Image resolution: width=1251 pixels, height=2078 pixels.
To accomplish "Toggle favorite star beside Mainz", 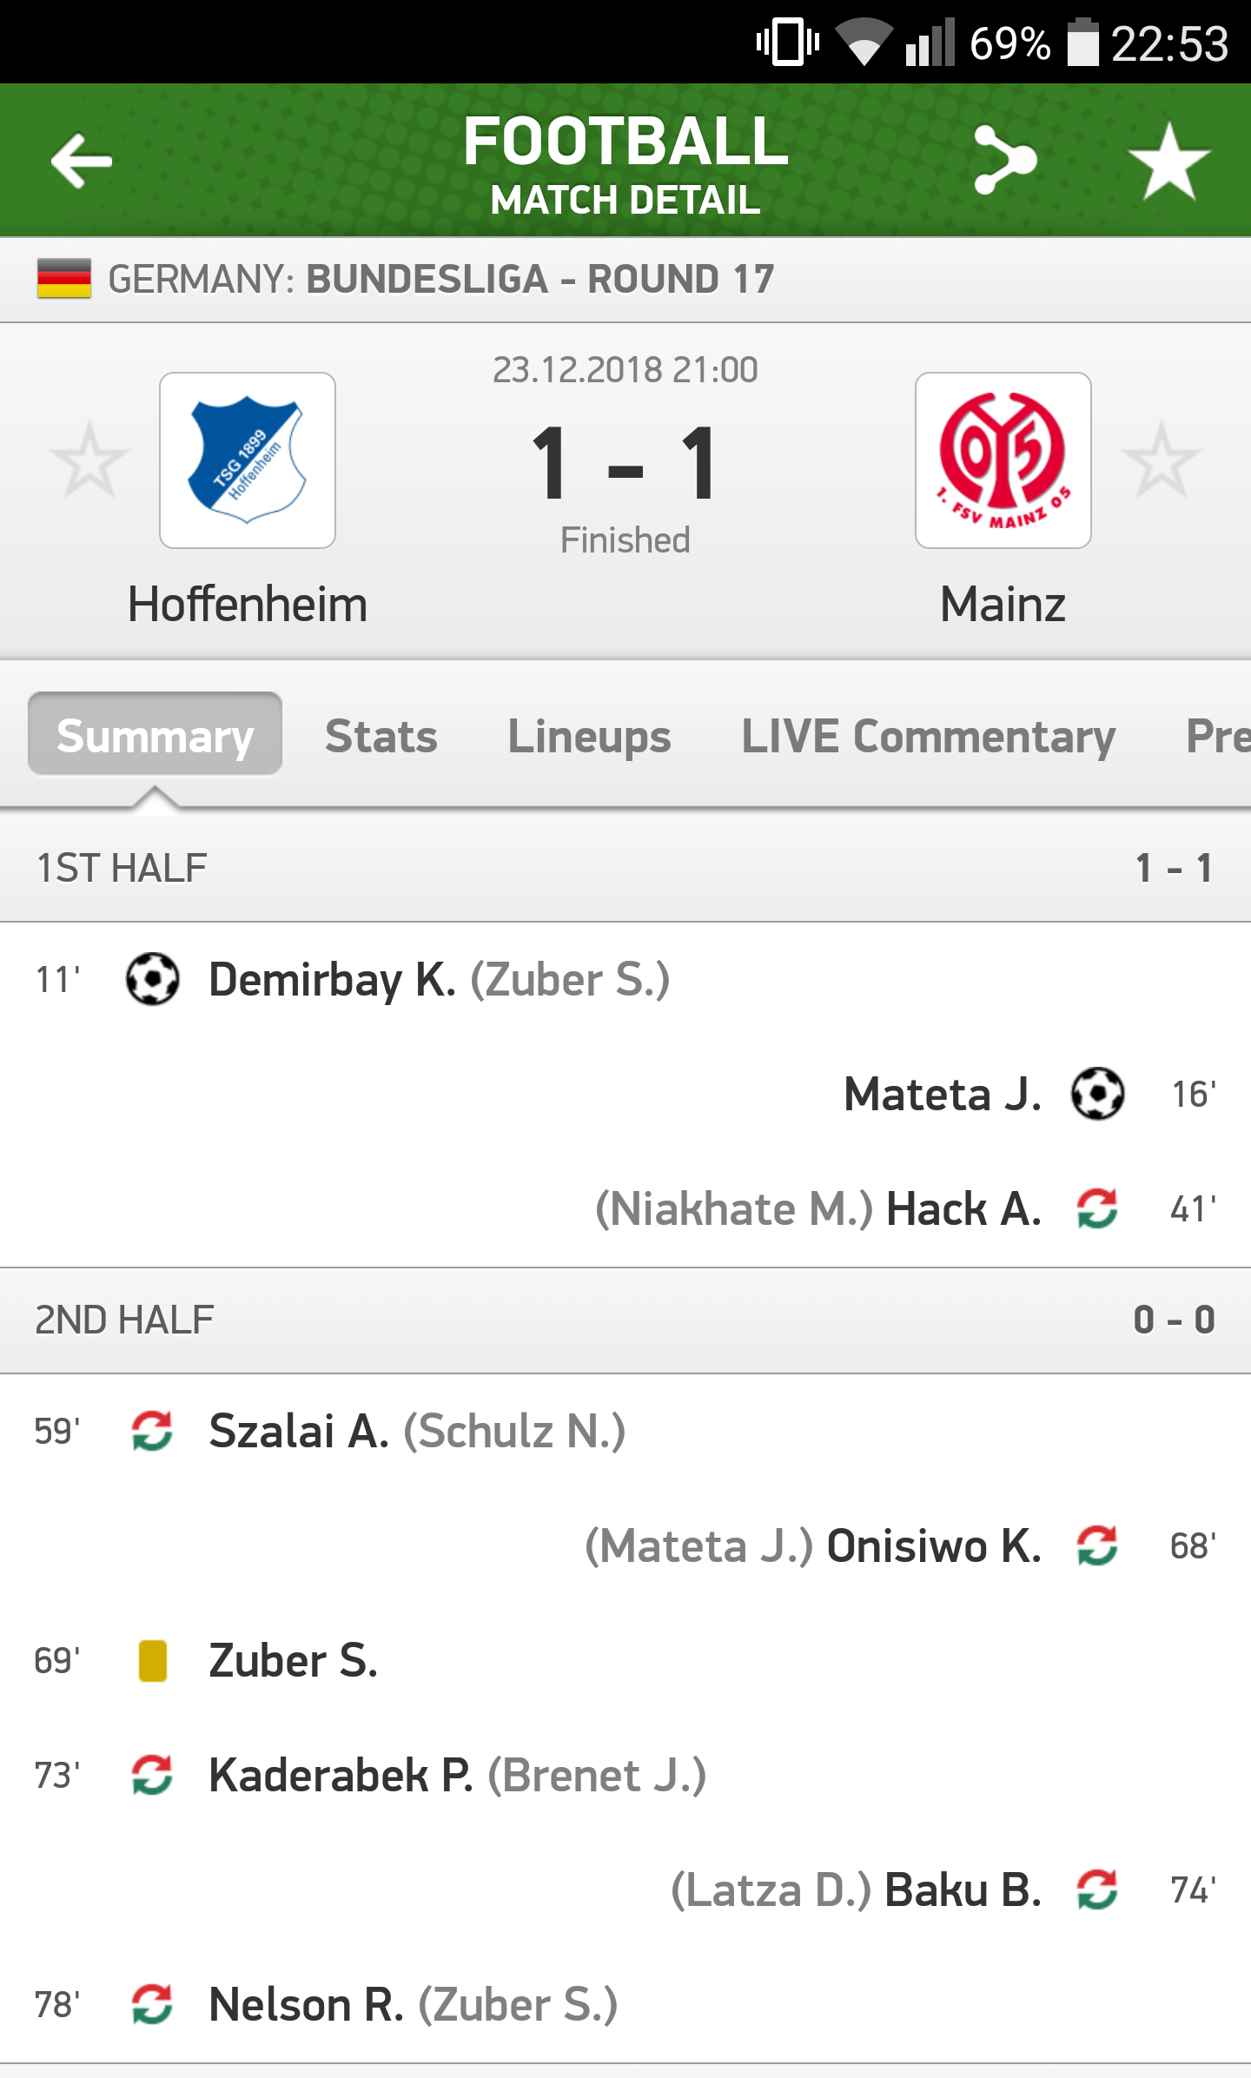I will (x=1162, y=460).
